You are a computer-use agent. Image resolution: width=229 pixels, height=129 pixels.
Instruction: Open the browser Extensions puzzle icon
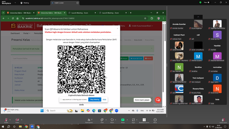(152, 18)
